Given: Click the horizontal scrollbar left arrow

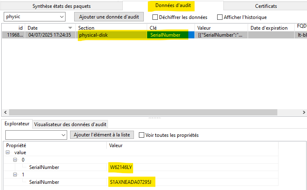Looking at the screenshot, I should click(5, 112).
